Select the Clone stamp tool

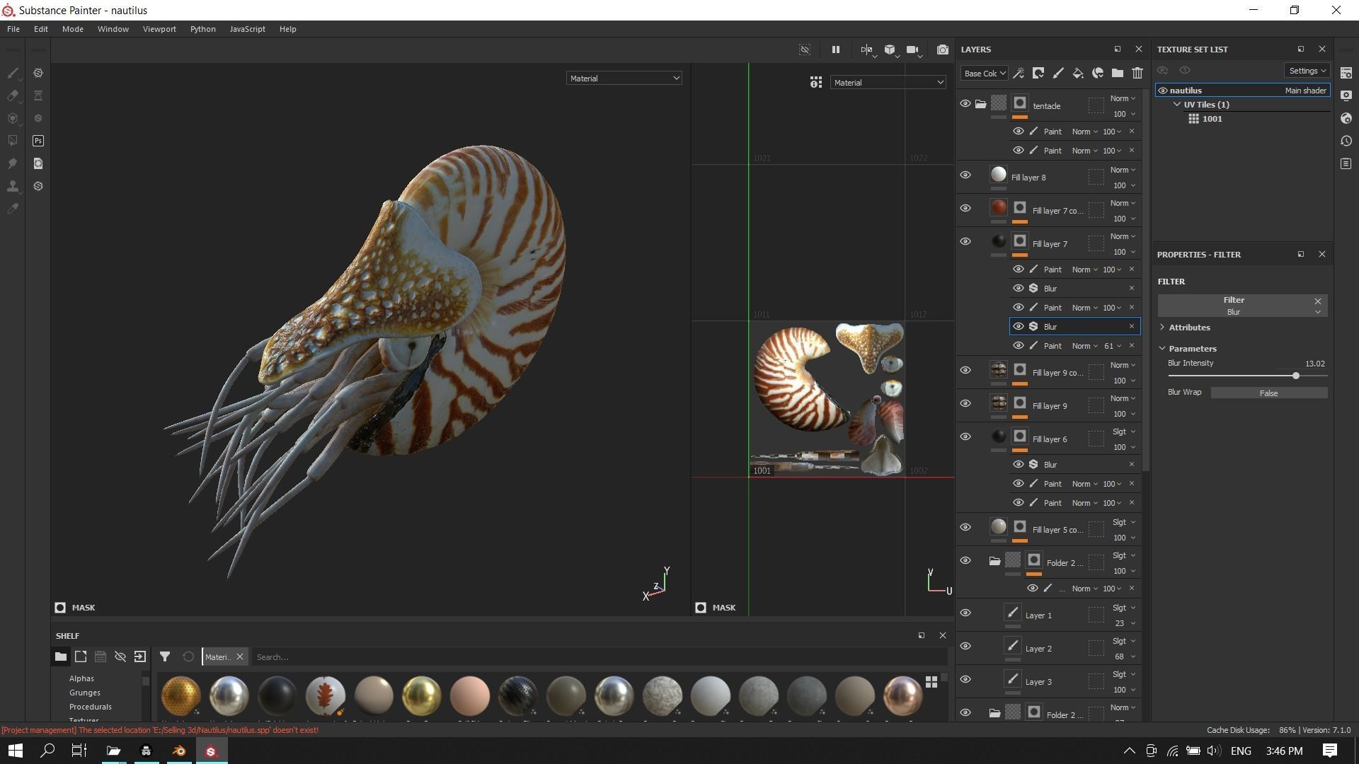tap(13, 186)
